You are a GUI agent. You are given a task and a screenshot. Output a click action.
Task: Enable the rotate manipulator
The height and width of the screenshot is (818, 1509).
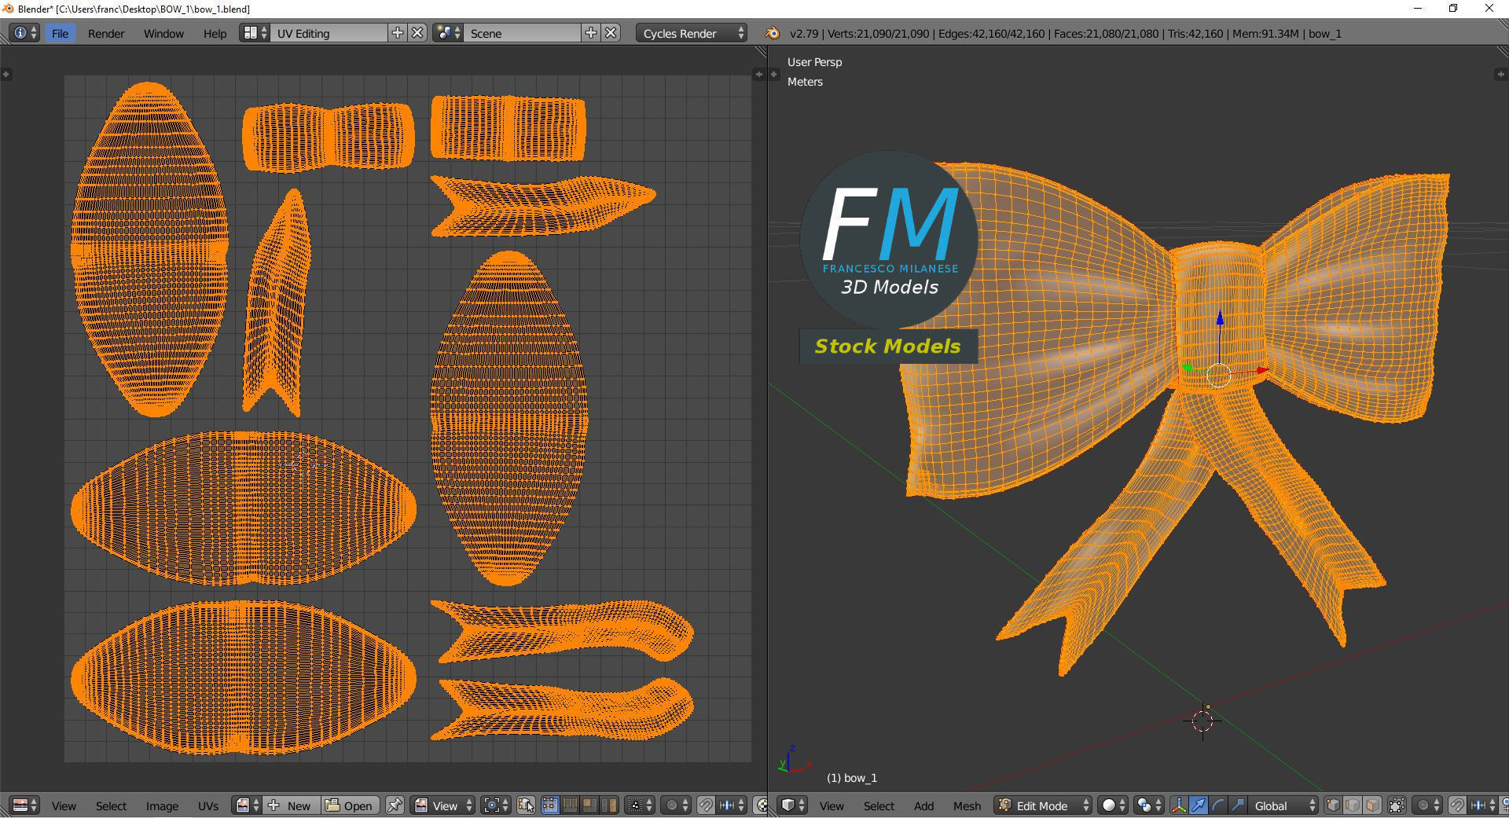click(x=1217, y=805)
